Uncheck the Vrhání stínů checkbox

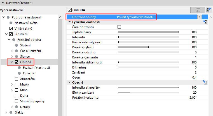pos(11,29)
